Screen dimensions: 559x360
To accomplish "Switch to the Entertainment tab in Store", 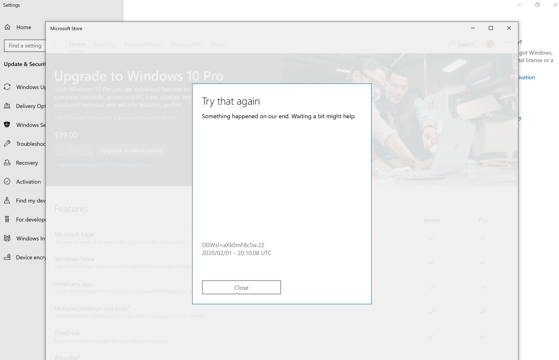I will click(x=143, y=44).
